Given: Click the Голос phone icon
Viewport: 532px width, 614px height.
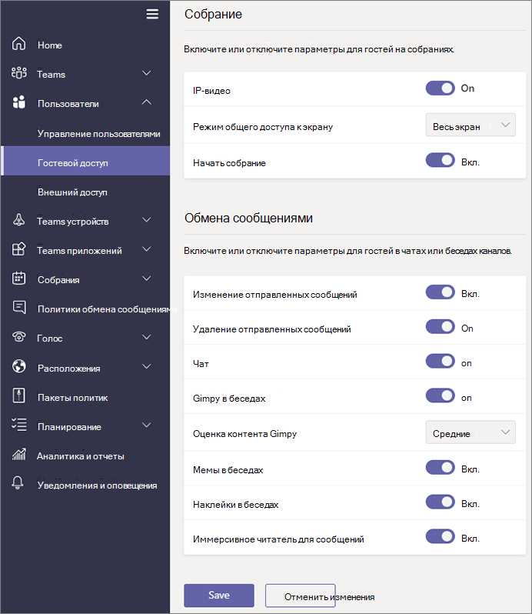Looking at the screenshot, I should point(19,338).
